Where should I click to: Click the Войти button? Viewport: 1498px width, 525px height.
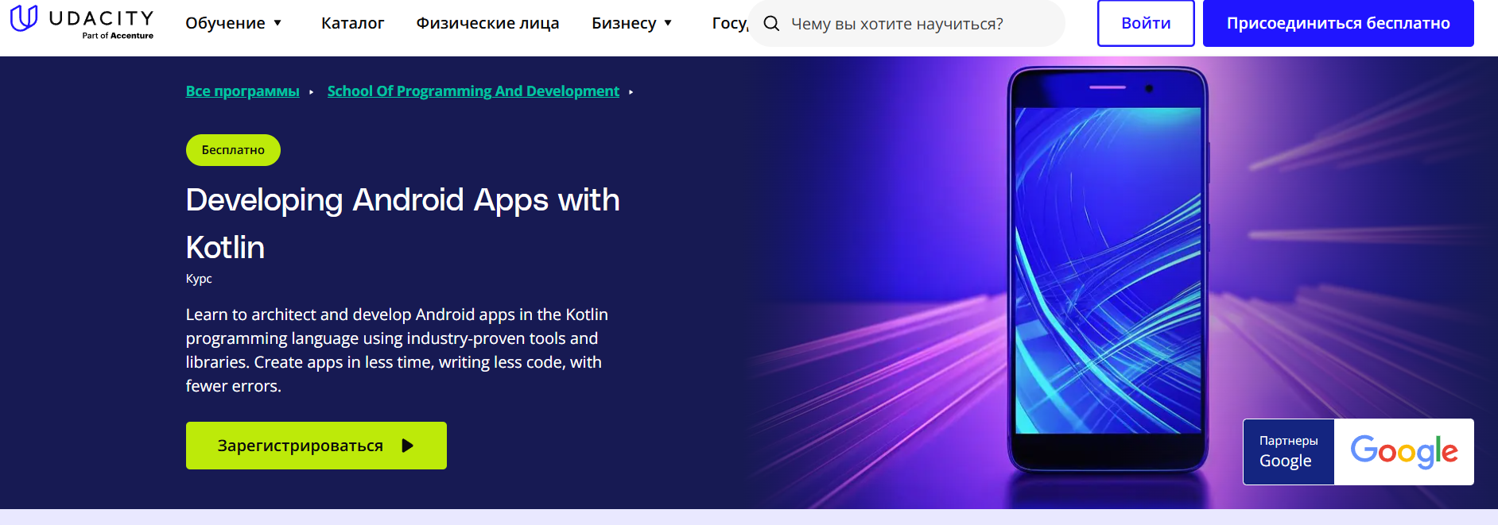coord(1146,23)
